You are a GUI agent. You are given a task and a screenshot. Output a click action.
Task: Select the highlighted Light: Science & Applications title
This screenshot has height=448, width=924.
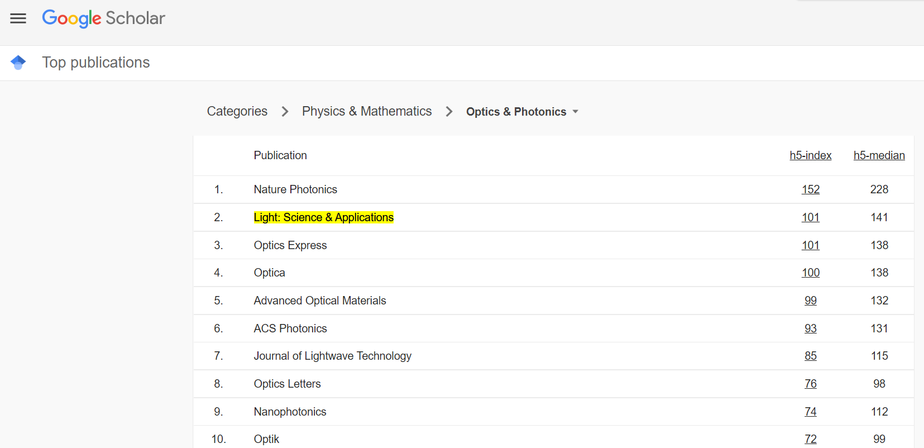point(323,217)
